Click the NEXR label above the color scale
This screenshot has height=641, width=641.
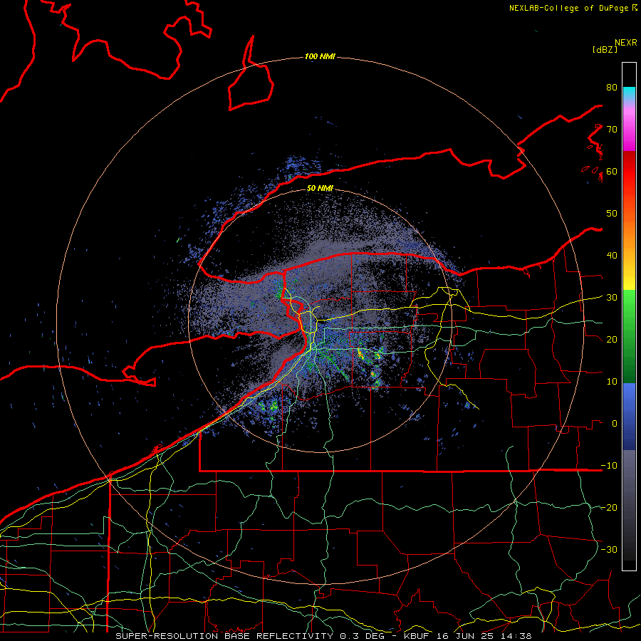point(625,43)
